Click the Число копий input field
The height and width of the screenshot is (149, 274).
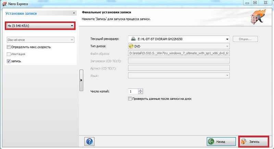tap(133, 91)
